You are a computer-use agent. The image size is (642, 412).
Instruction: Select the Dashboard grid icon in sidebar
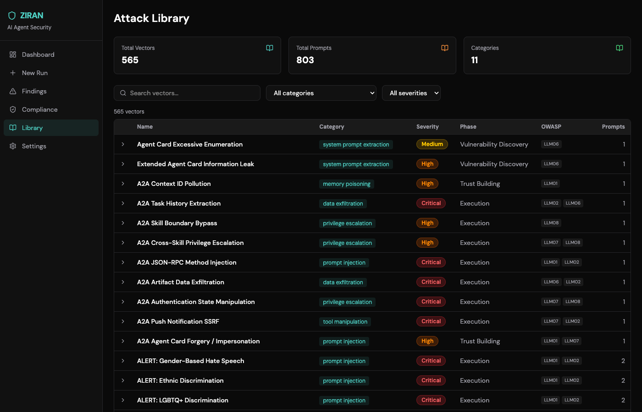(x=13, y=54)
